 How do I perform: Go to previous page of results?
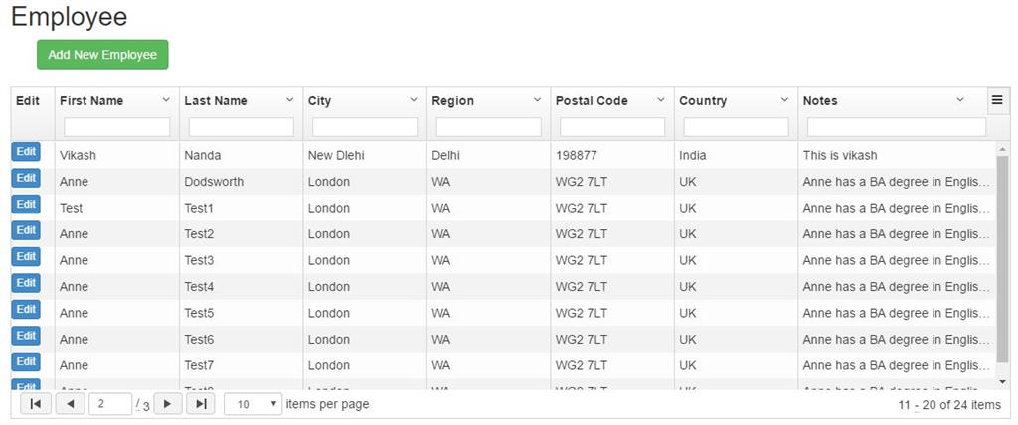(70, 404)
